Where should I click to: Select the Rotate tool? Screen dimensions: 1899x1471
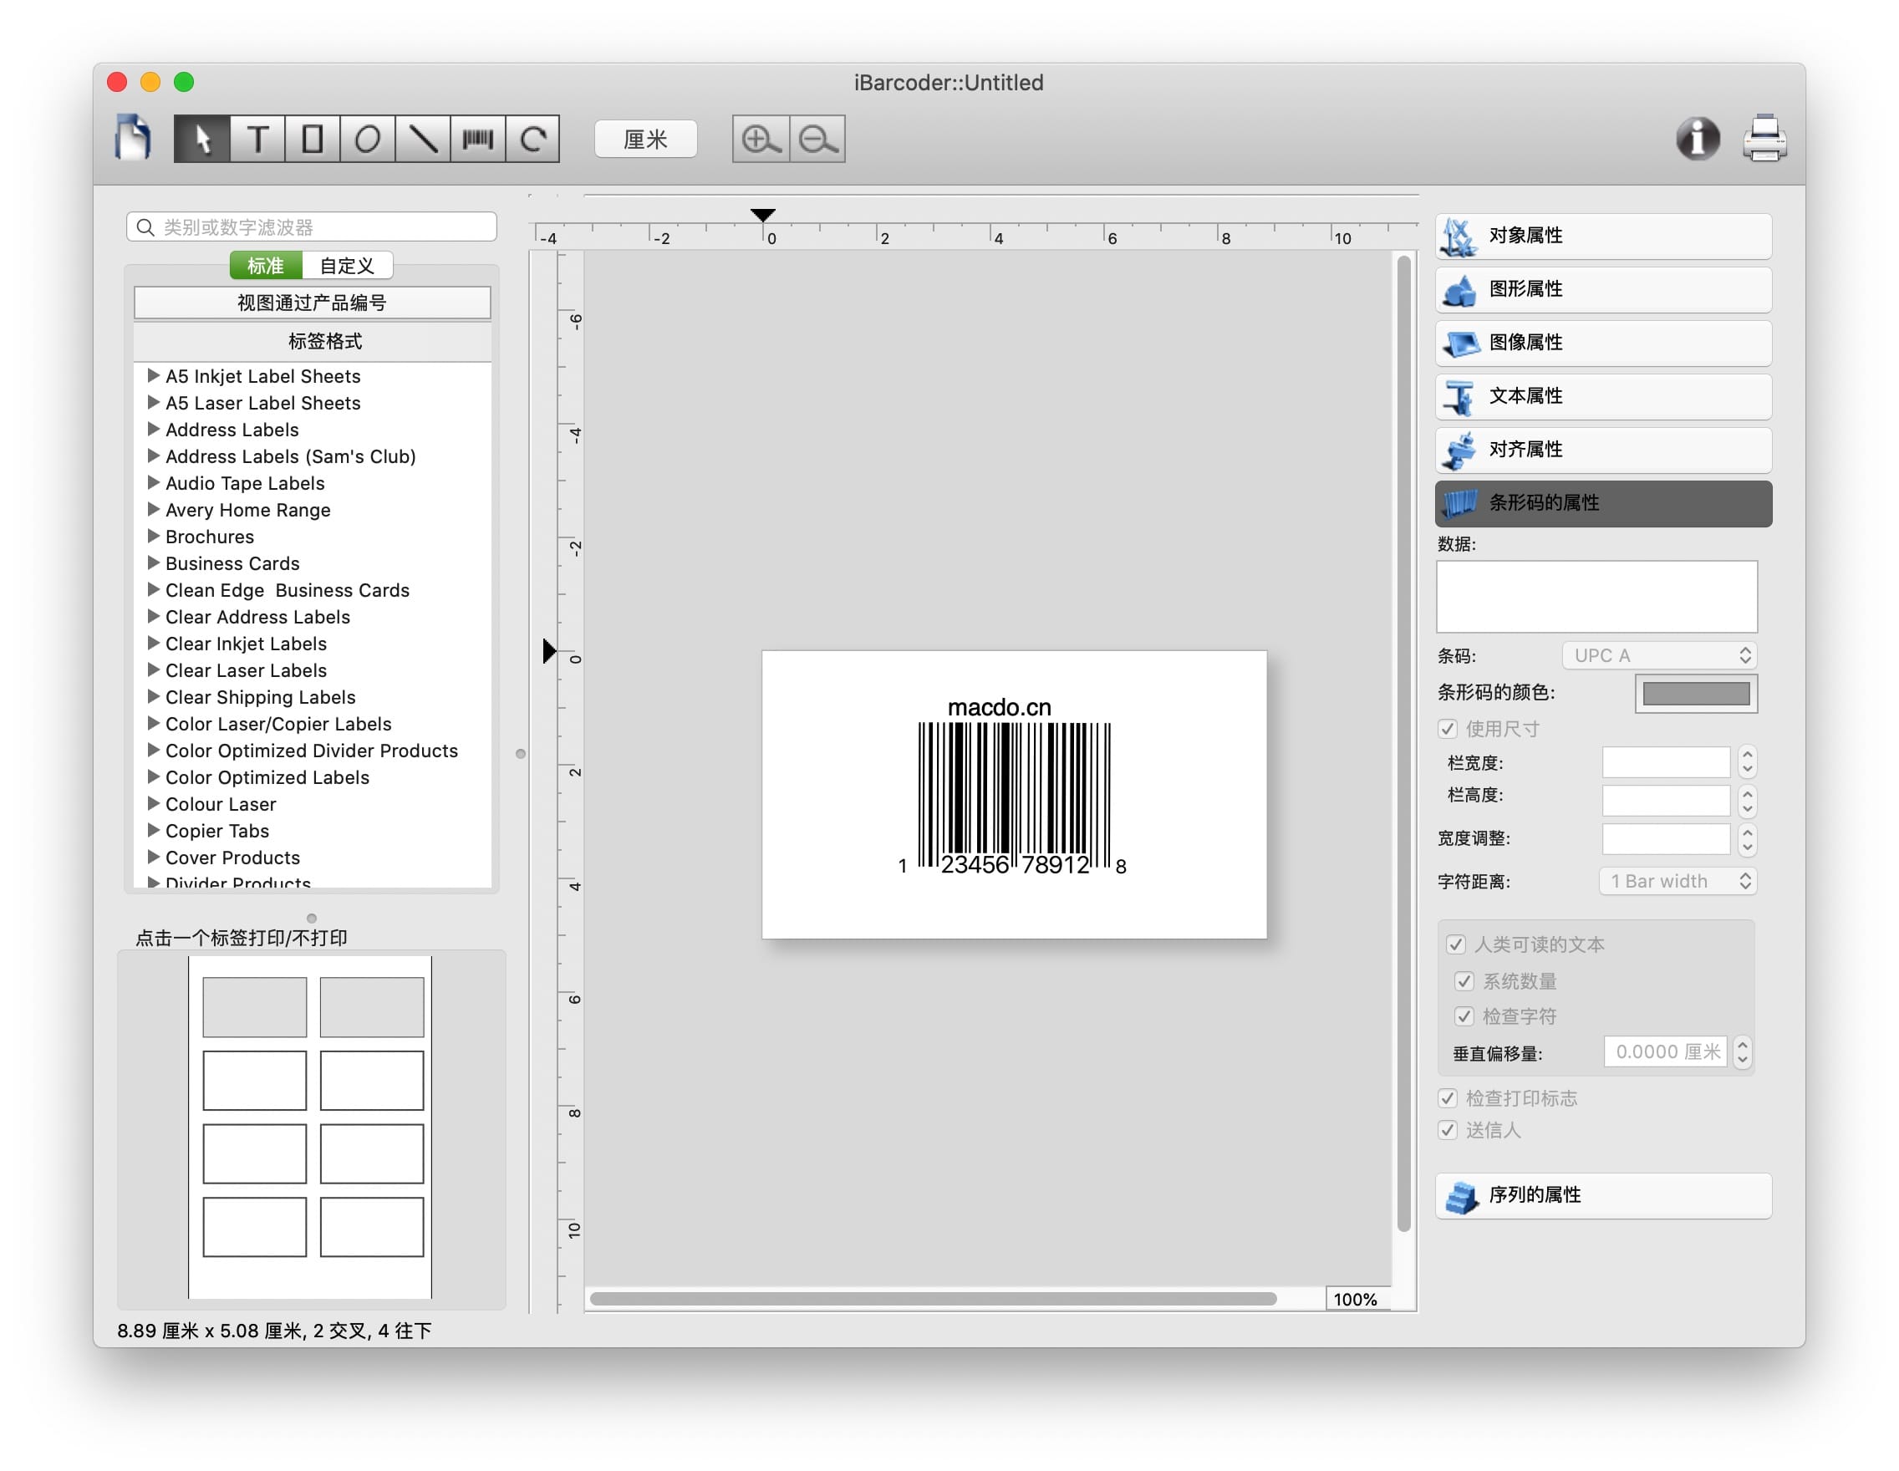click(x=533, y=138)
